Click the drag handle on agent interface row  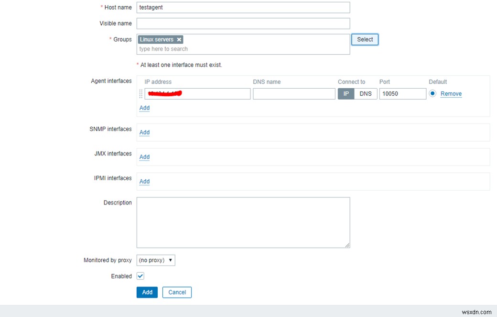[x=140, y=93]
